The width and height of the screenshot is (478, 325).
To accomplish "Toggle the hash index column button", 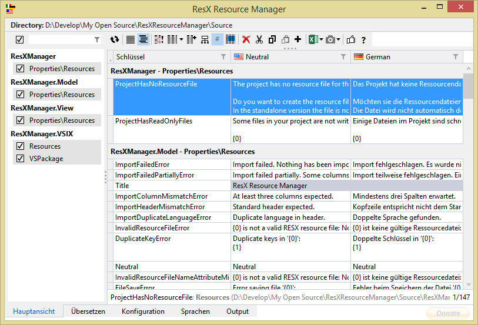I will tap(218, 39).
